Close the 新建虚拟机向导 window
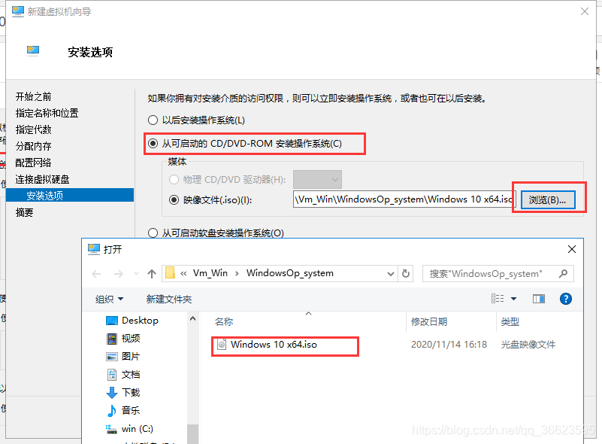This screenshot has height=444, width=602. 585,11
